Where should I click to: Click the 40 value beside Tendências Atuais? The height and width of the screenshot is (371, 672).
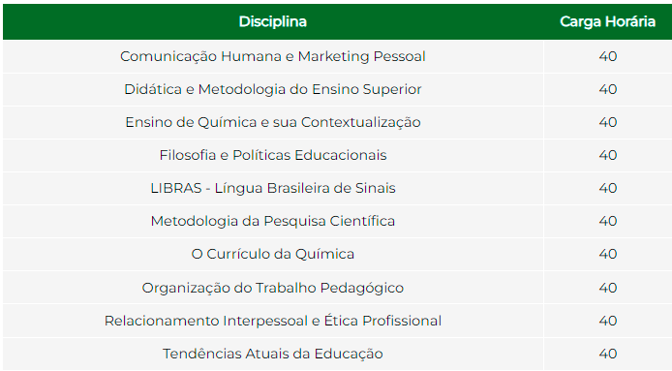click(x=608, y=354)
